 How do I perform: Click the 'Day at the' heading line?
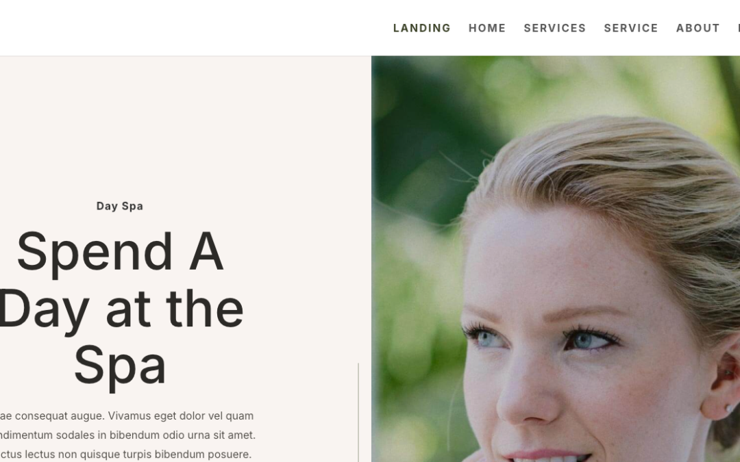coord(121,310)
